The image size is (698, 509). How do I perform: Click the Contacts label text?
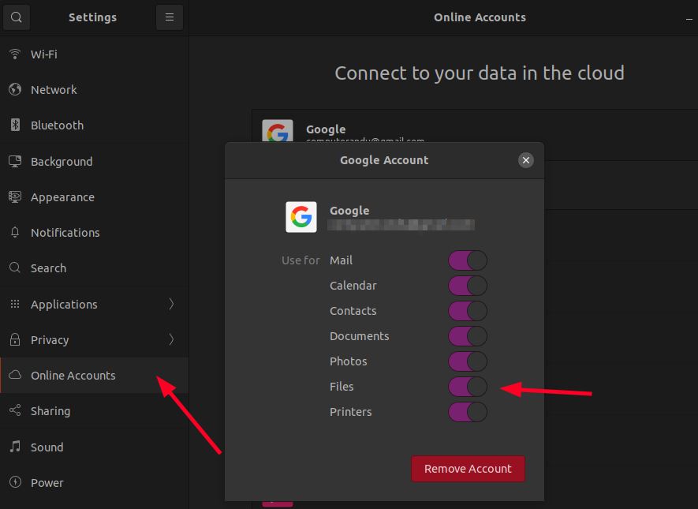point(353,311)
